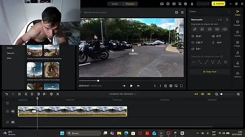Select the Desliza hacia arriba thumbnail

point(34,70)
